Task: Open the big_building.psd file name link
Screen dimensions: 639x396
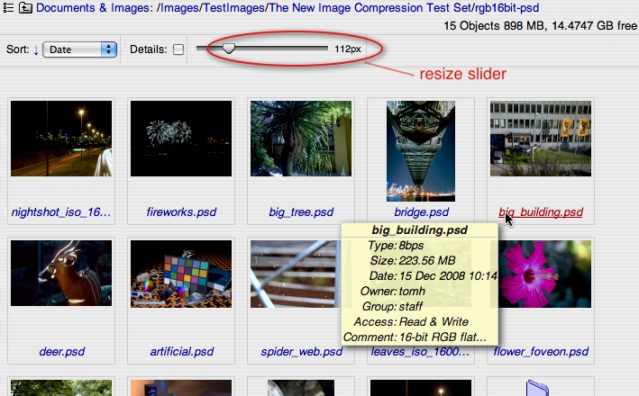Action: coord(541,212)
